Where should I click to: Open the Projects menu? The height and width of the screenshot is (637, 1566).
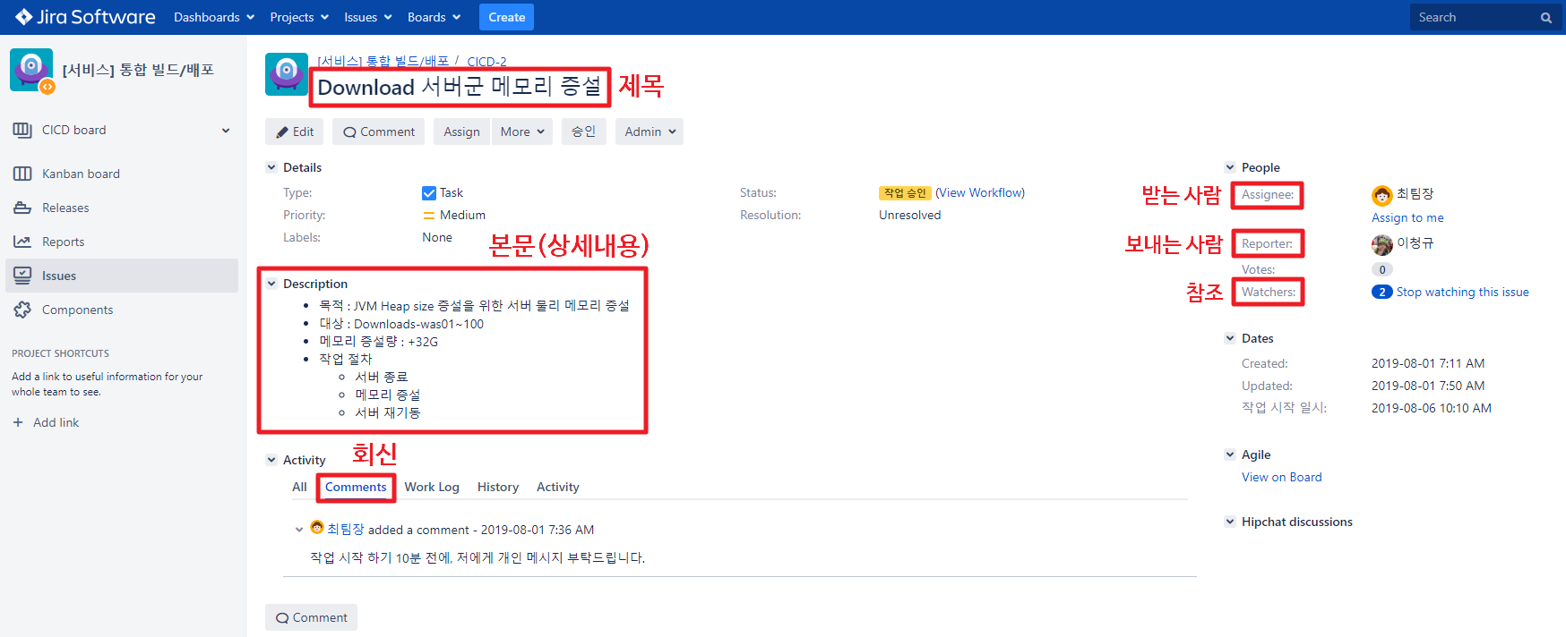(298, 17)
